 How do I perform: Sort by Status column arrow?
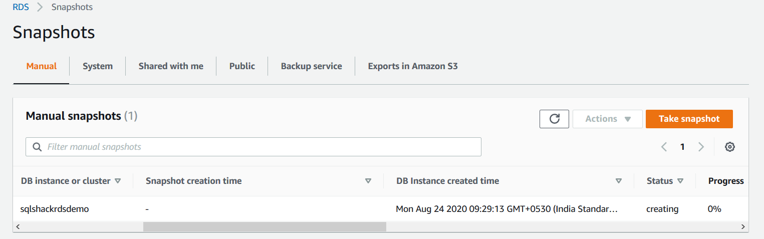tap(680, 181)
